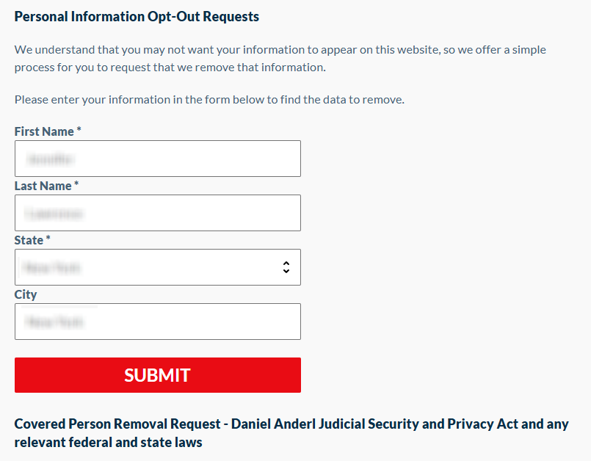The width and height of the screenshot is (591, 461).
Task: Click the required asterisk beside First Name
Action: (79, 131)
